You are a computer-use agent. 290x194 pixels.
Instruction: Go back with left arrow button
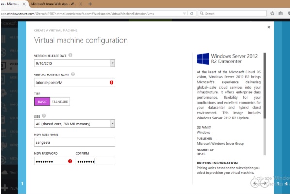255,183
